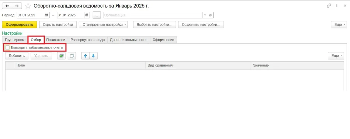This screenshot has height=139, width=350.
Task: Switch to Дополнительные поля tab
Action: pyautogui.click(x=129, y=40)
